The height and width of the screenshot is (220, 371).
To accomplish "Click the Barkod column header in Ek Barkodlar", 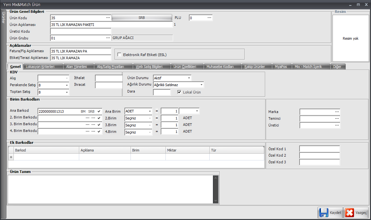I will tap(46, 150).
